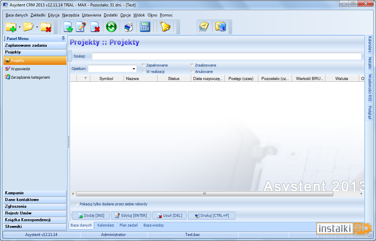The height and width of the screenshot is (241, 376).
Task: Click the Szukaj search field
Action: (226, 56)
